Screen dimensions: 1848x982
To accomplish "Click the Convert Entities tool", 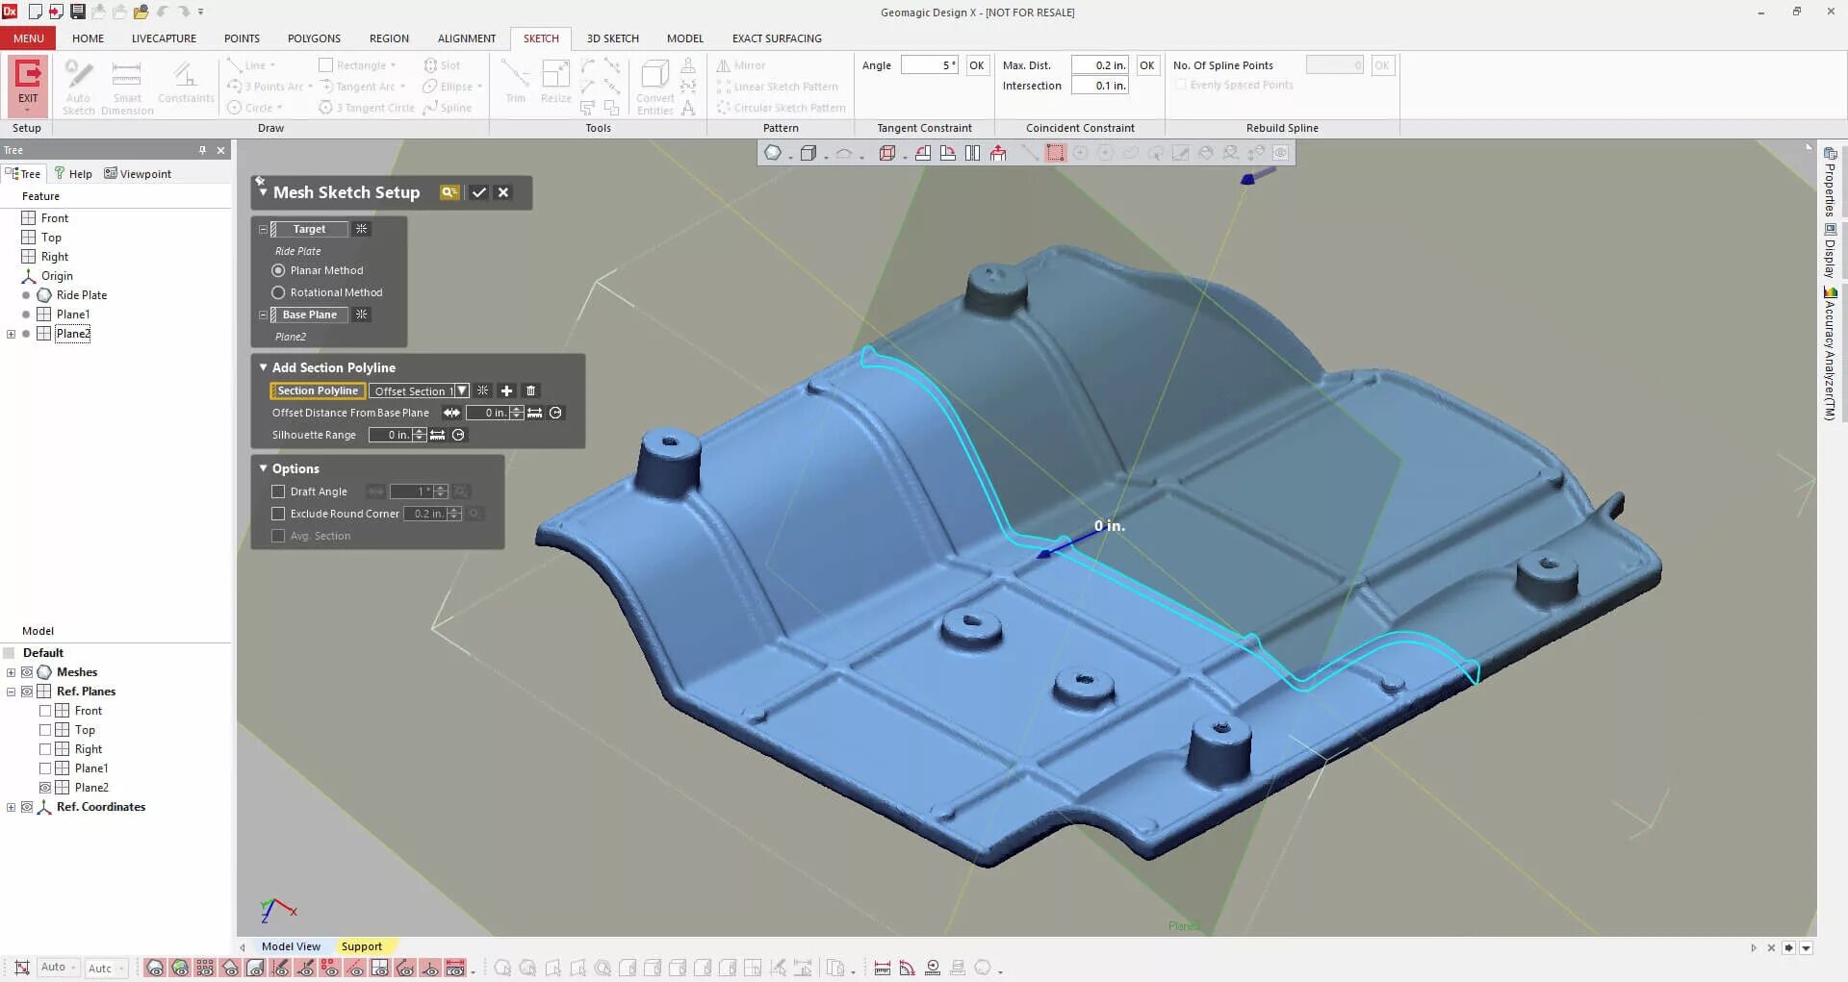I will (654, 85).
